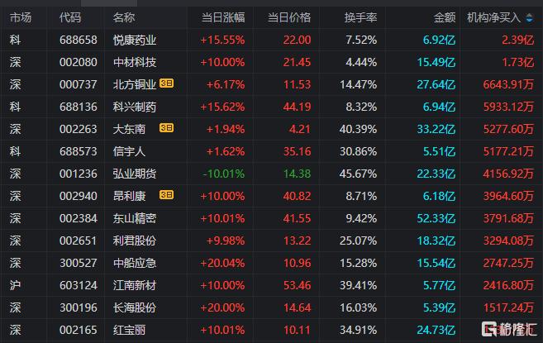Image resolution: width=543 pixels, height=343 pixels.
Task: Click the 当日价格 column header
Action: click(289, 17)
